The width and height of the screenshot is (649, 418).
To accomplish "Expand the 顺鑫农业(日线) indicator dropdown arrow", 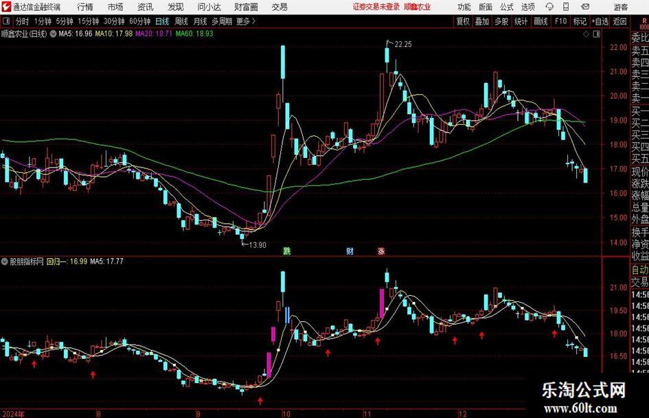I will [x=53, y=34].
